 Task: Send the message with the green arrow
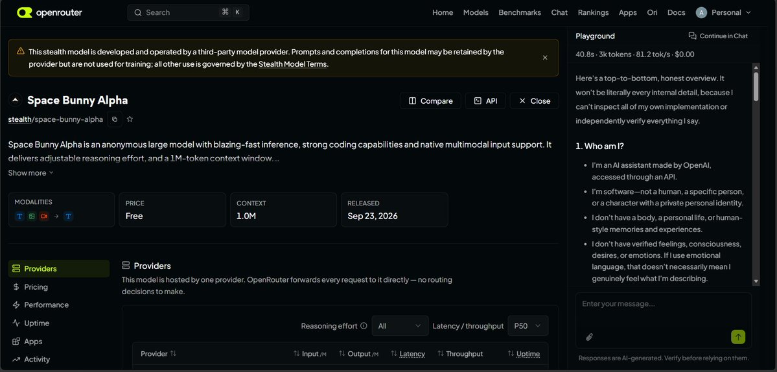[x=738, y=337]
